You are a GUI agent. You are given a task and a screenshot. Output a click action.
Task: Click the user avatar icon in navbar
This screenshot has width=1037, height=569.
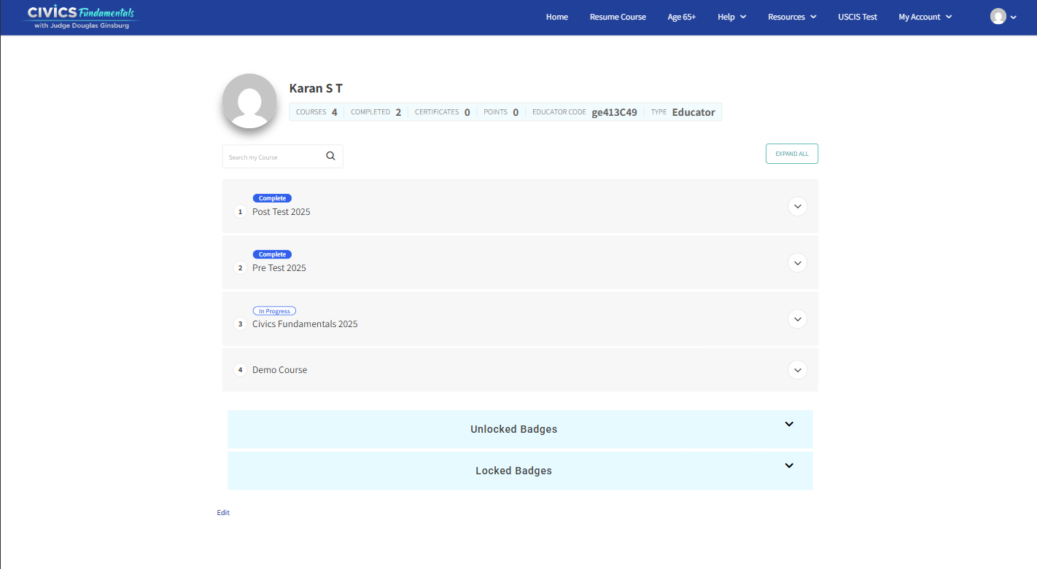(x=998, y=17)
